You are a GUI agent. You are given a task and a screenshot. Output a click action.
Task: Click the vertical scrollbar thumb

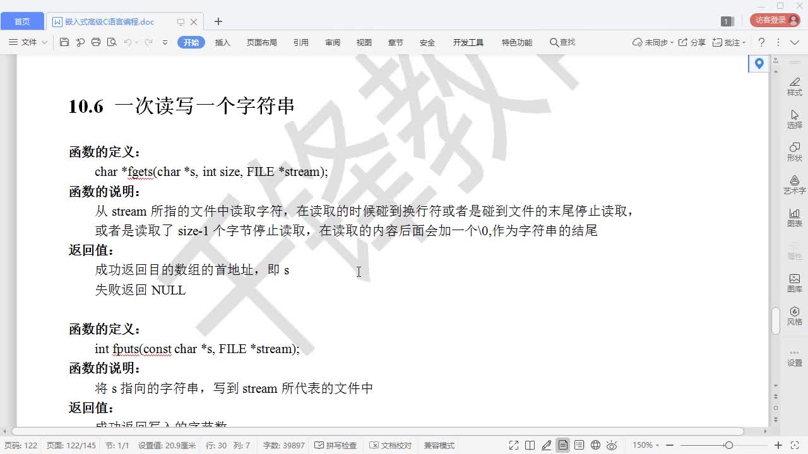point(775,321)
